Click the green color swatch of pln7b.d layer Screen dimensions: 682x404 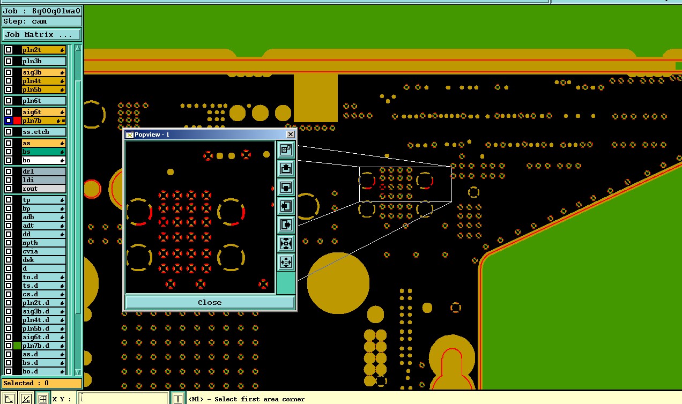click(x=17, y=346)
